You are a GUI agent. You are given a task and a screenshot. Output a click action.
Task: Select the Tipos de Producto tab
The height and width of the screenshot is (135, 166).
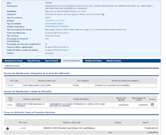[x=51, y=61]
